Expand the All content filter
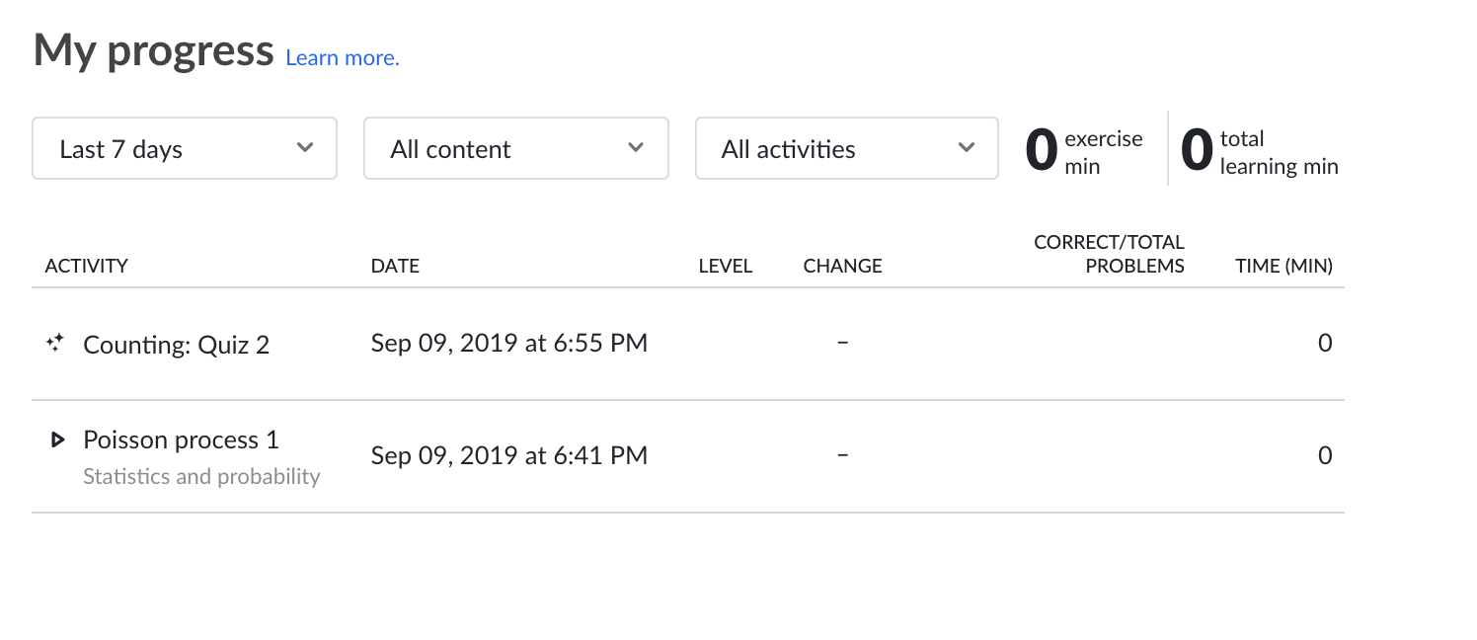 pyautogui.click(x=516, y=149)
